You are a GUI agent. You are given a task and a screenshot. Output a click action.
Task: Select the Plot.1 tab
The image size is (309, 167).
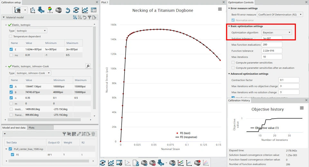[105, 2]
